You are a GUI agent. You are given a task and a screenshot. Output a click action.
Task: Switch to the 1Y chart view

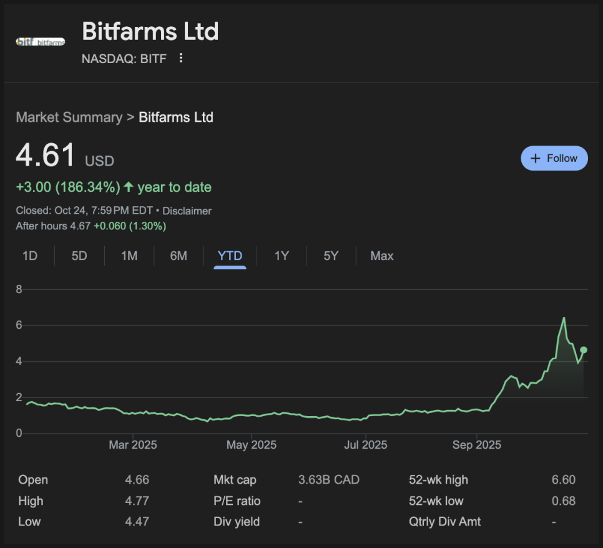(282, 256)
